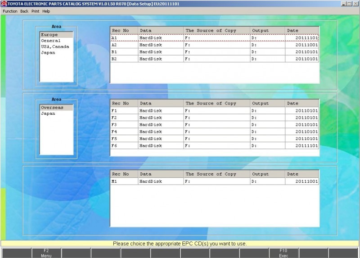This screenshot has width=360, height=258.
Task: Click Data header in top table
Action: pos(161,31)
